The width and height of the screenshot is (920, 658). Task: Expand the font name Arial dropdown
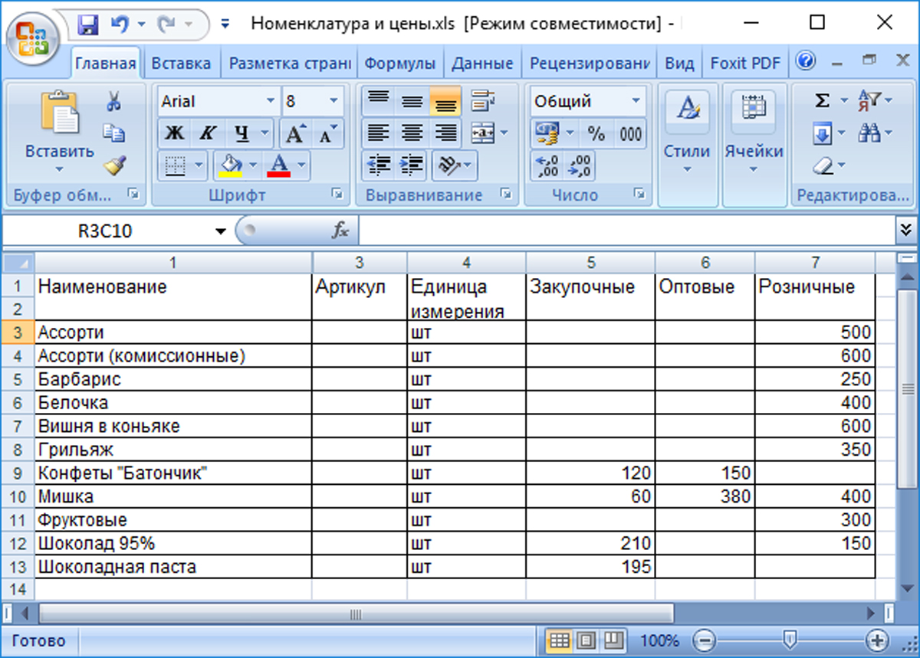(x=271, y=101)
